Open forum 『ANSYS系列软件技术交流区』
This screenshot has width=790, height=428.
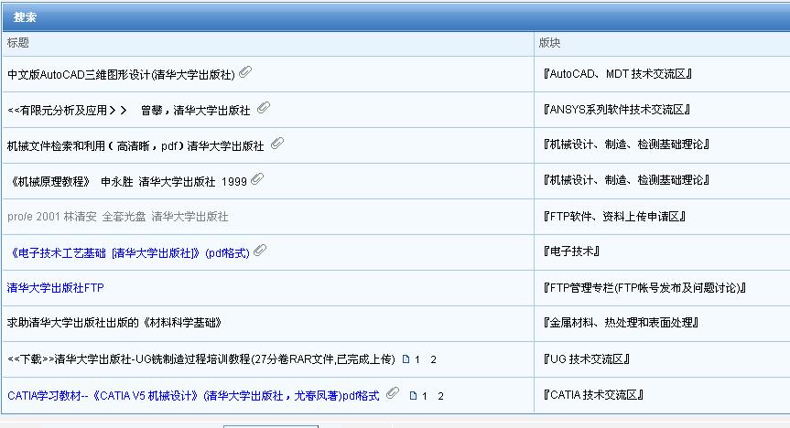coord(616,109)
